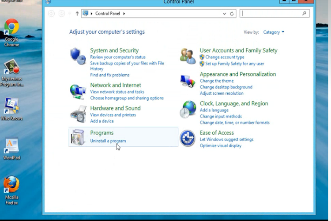Image resolution: width=331 pixels, height=221 pixels.
Task: Click Change date, time, or number formats
Action: coord(235,123)
